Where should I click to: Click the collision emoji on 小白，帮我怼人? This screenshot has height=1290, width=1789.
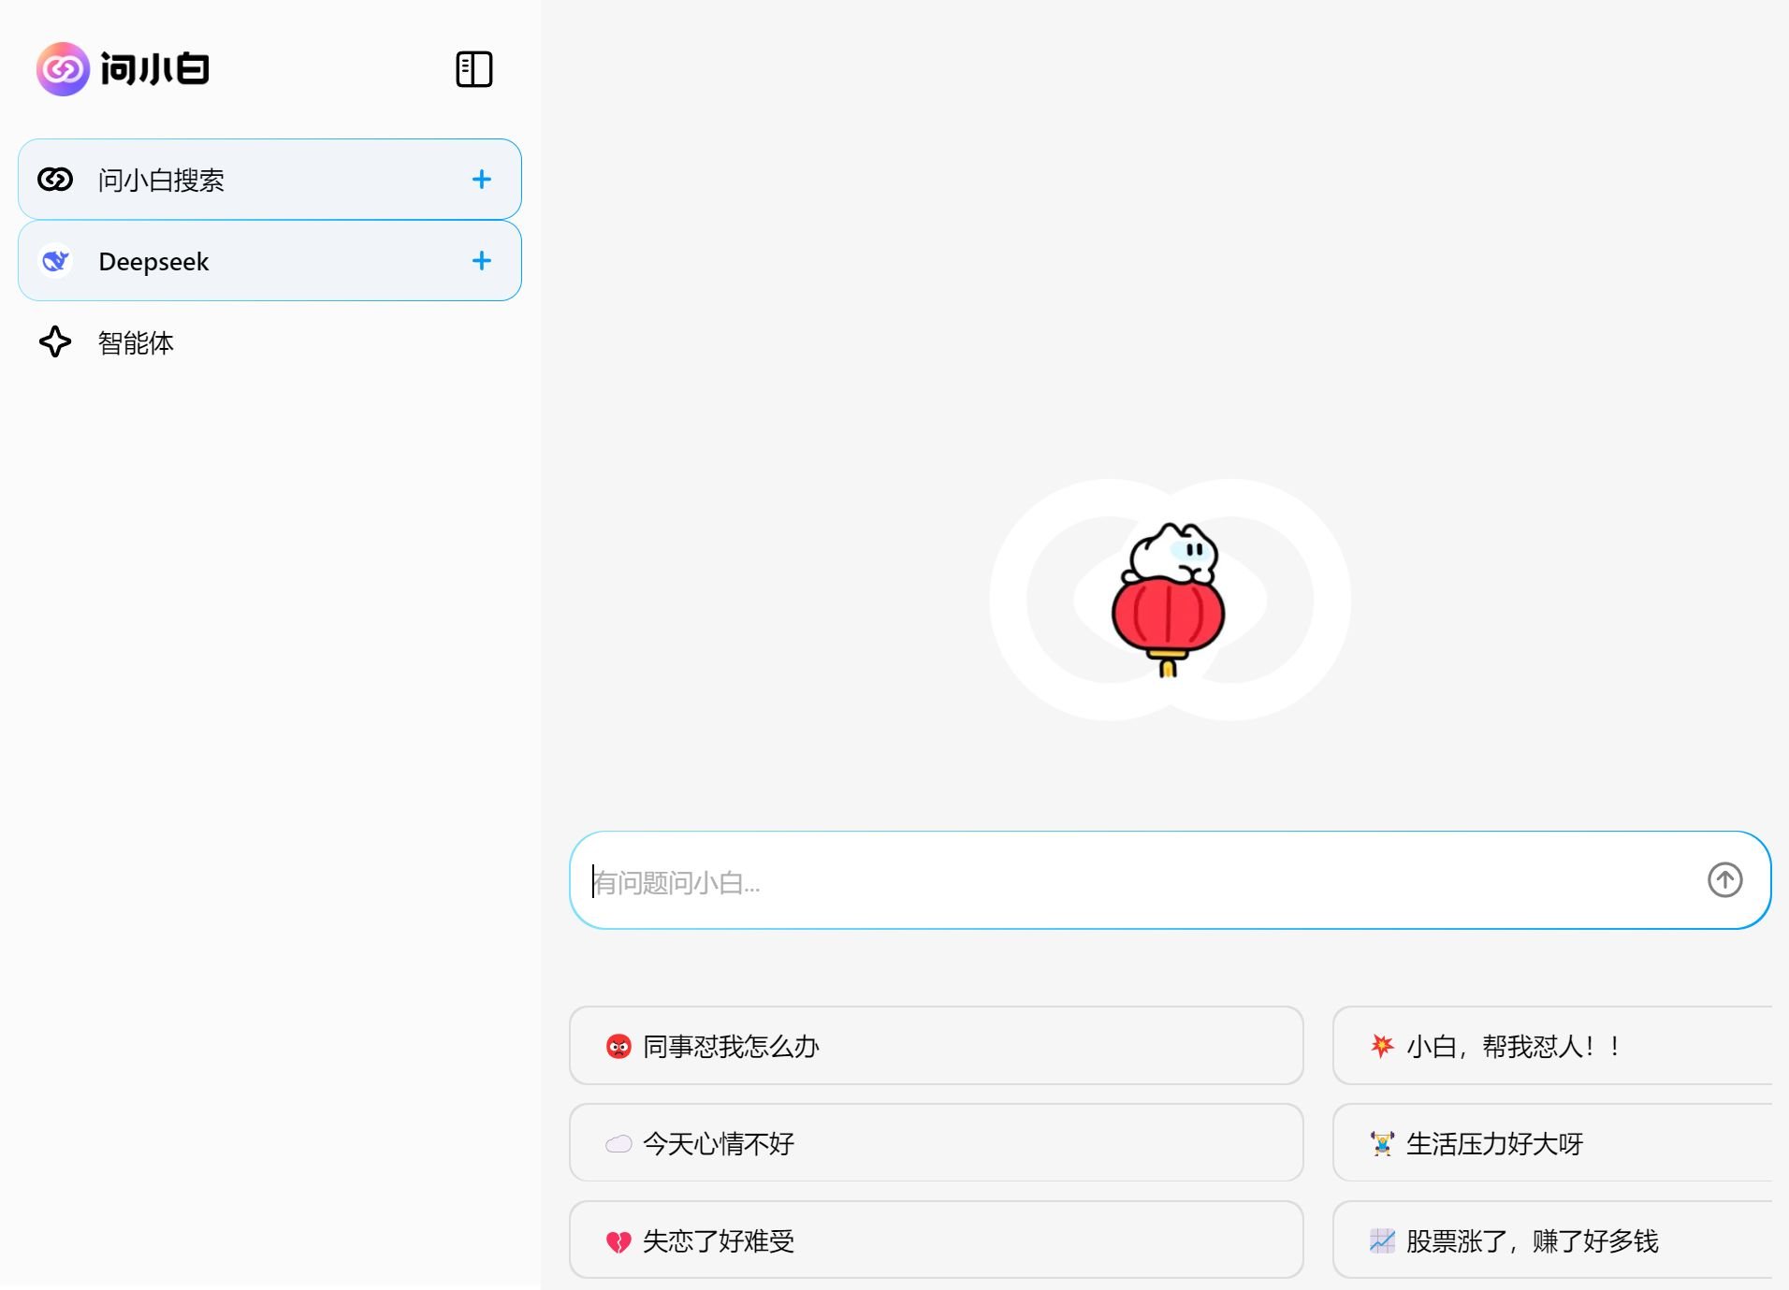[1382, 1046]
